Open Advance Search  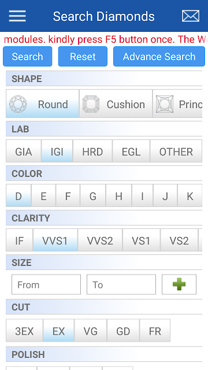[x=159, y=57]
